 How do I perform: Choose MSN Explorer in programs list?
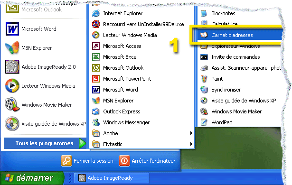coord(118,101)
